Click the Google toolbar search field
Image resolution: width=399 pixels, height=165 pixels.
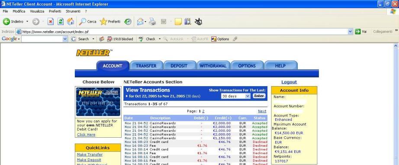(x=42, y=39)
